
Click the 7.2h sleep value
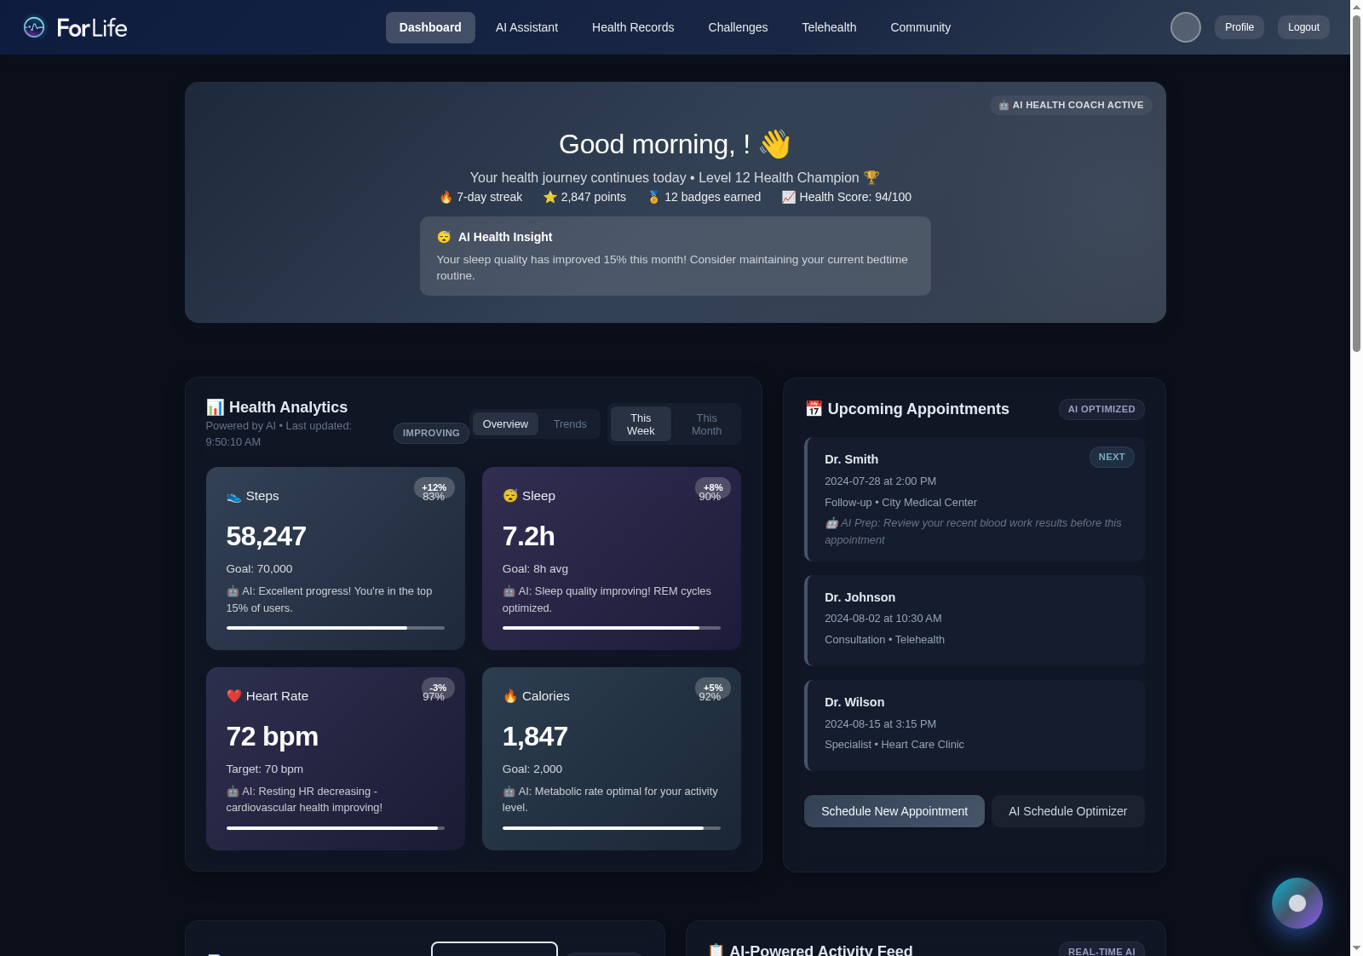tap(528, 536)
